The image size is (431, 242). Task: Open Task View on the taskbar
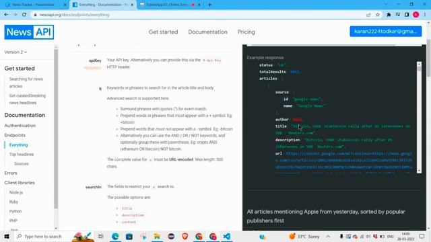tap(101, 236)
